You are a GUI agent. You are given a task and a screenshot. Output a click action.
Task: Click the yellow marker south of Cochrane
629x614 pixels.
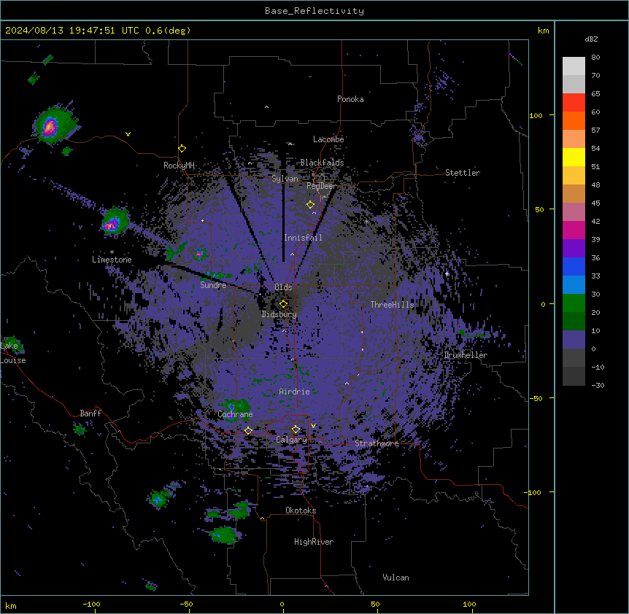pos(248,430)
